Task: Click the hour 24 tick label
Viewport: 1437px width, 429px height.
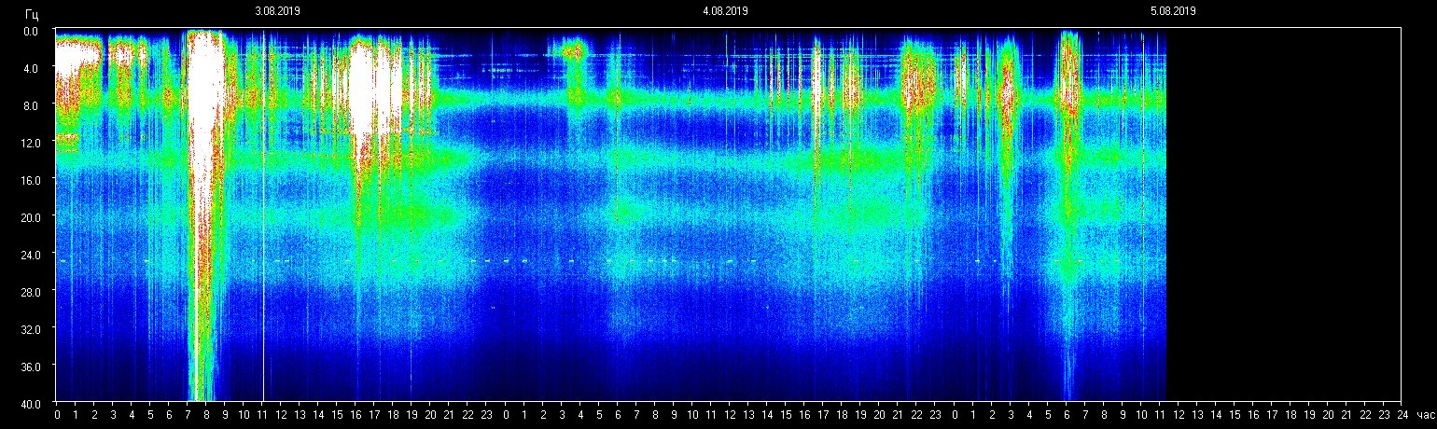Action: tap(1402, 414)
